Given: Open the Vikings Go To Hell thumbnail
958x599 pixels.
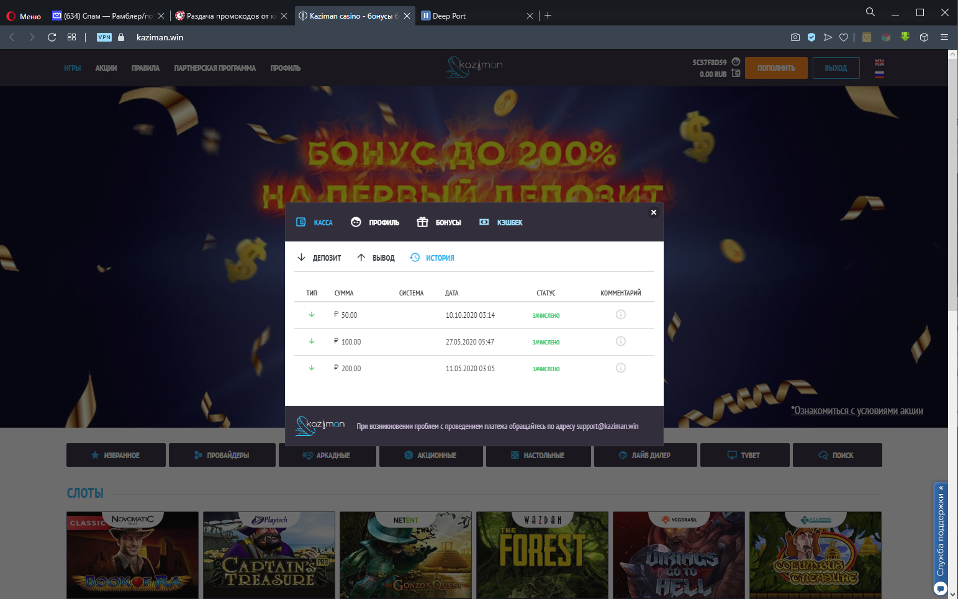Looking at the screenshot, I should point(679,555).
